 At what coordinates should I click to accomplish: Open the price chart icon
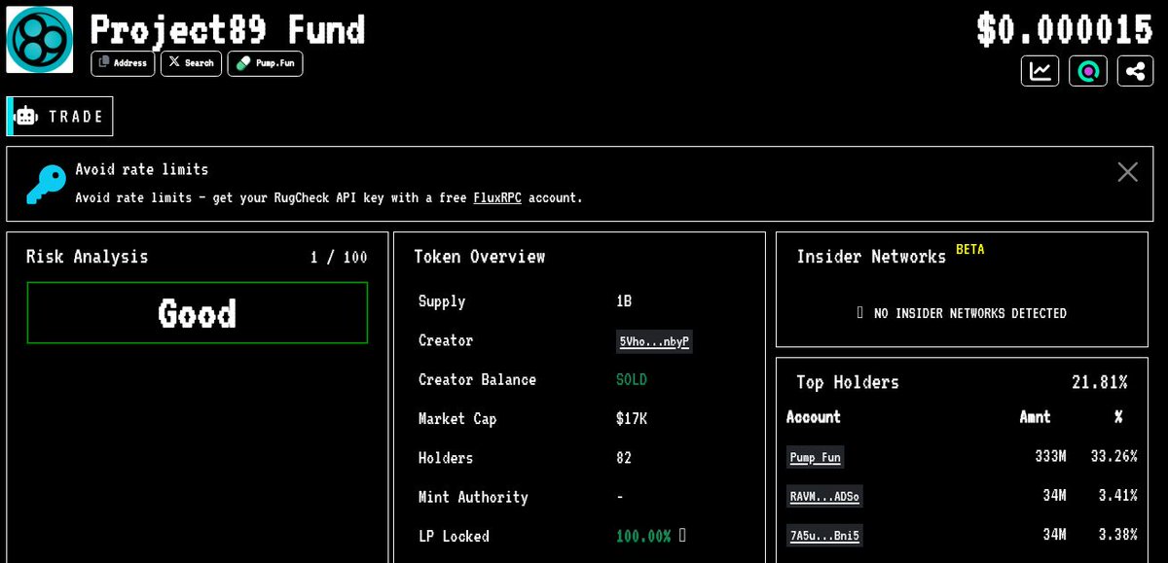pos(1040,71)
